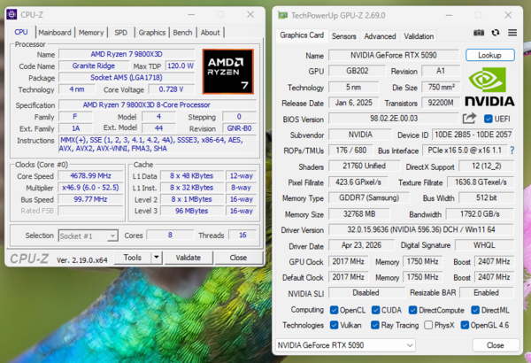Screen dimensions: 531x363
Task: Click the Code Name Granite Ridge value
Action: click(x=94, y=66)
